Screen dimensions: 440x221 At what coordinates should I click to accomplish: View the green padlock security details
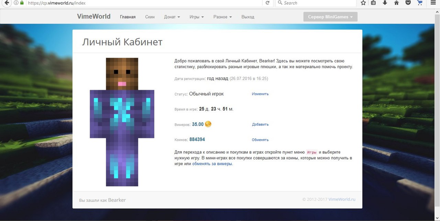(x=22, y=3)
